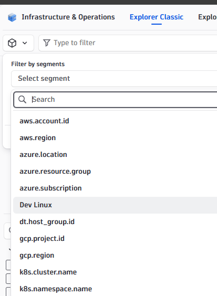Open the segment cube icon selector
The width and height of the screenshot is (217, 296).
coord(18,43)
